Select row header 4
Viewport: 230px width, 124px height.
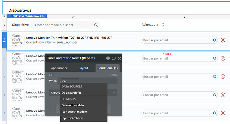click(4, 95)
